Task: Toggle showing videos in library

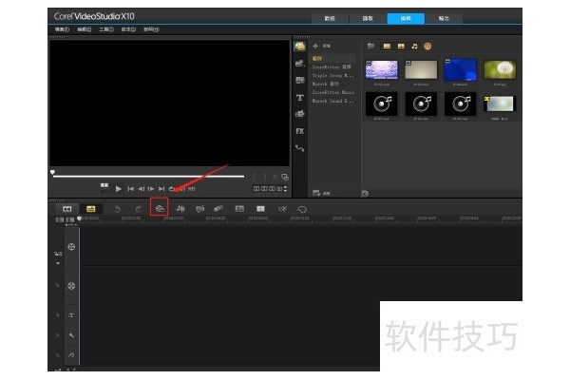Action: 387,47
